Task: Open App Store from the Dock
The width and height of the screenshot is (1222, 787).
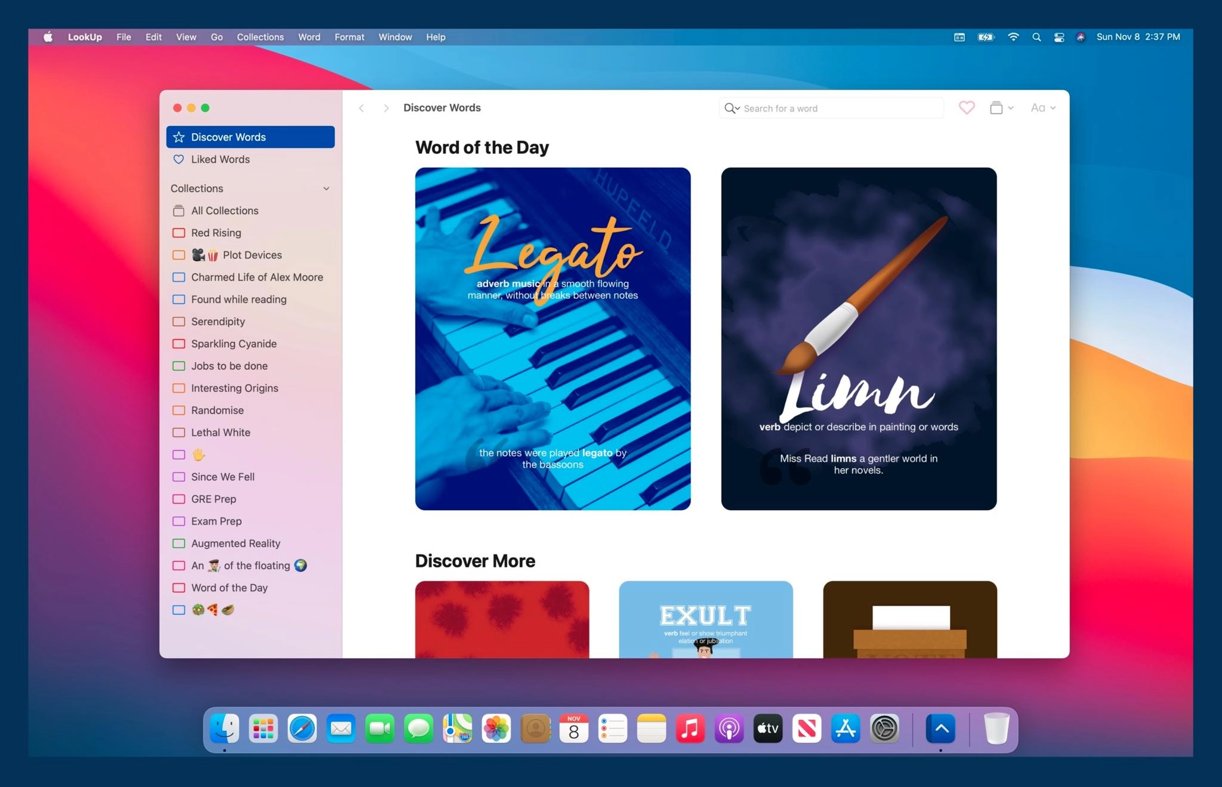Action: (x=845, y=729)
